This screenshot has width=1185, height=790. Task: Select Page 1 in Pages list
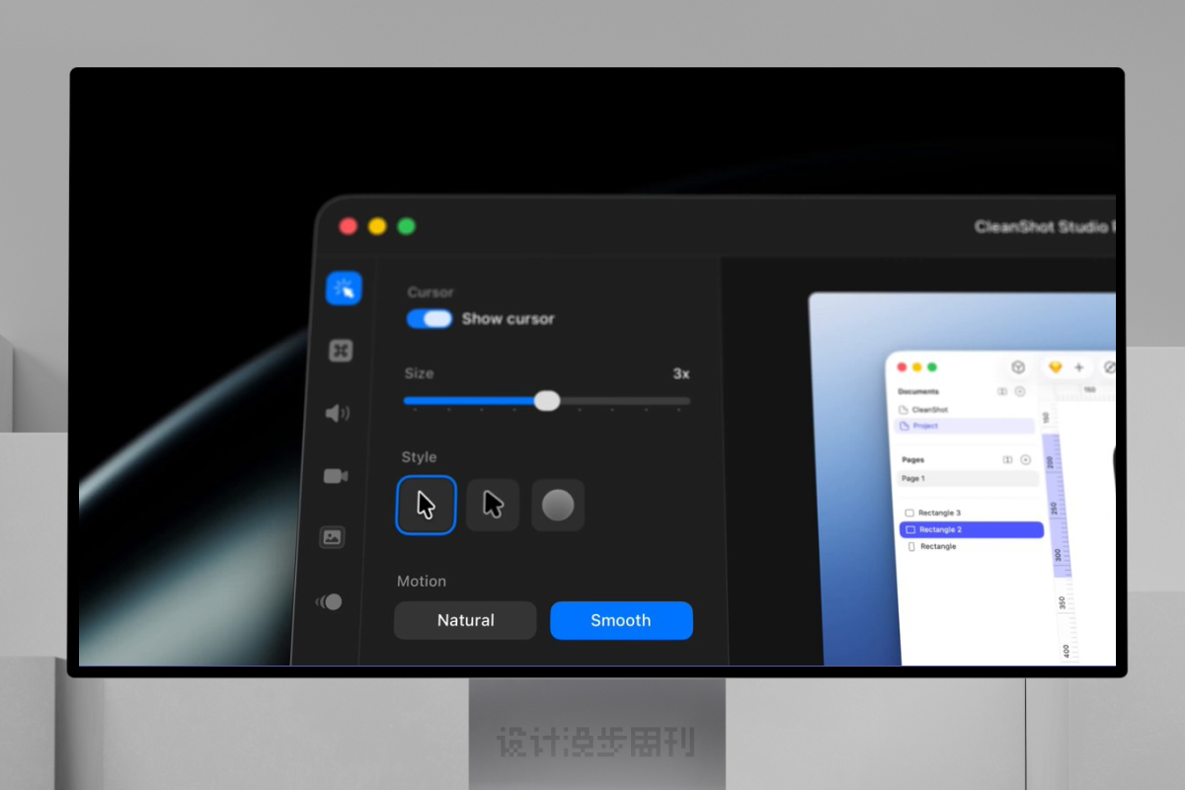pyautogui.click(x=969, y=478)
